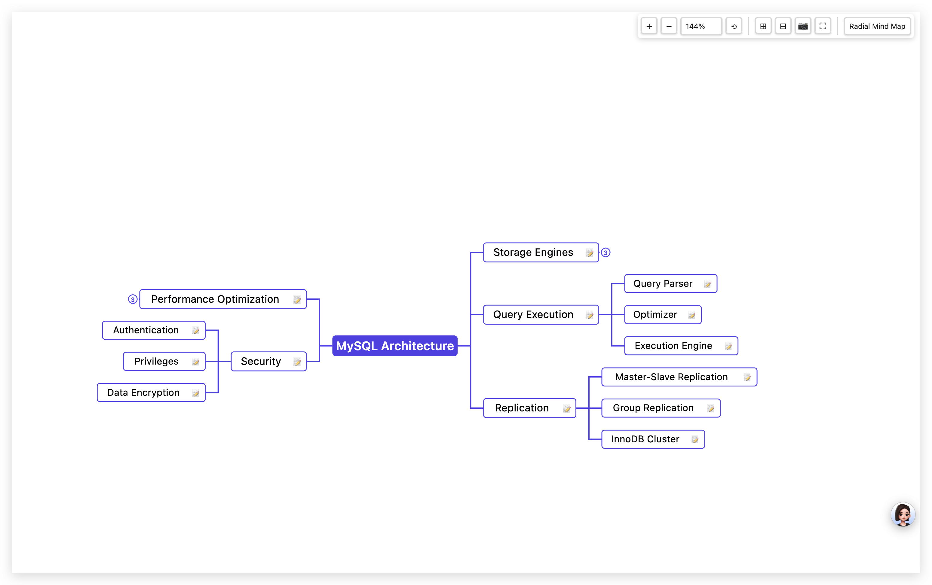Zoom in with the plus button
Image resolution: width=932 pixels, height=585 pixels.
point(649,26)
